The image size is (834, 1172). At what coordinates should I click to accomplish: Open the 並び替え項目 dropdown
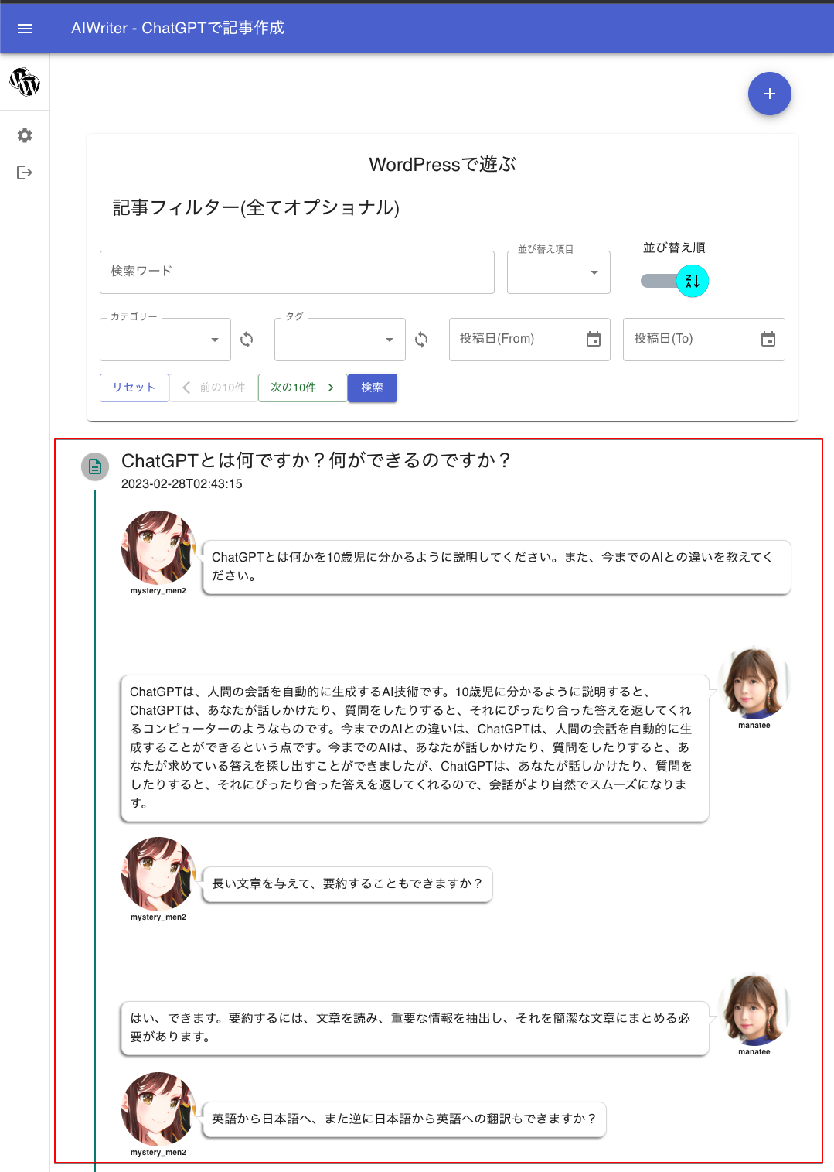tap(559, 272)
